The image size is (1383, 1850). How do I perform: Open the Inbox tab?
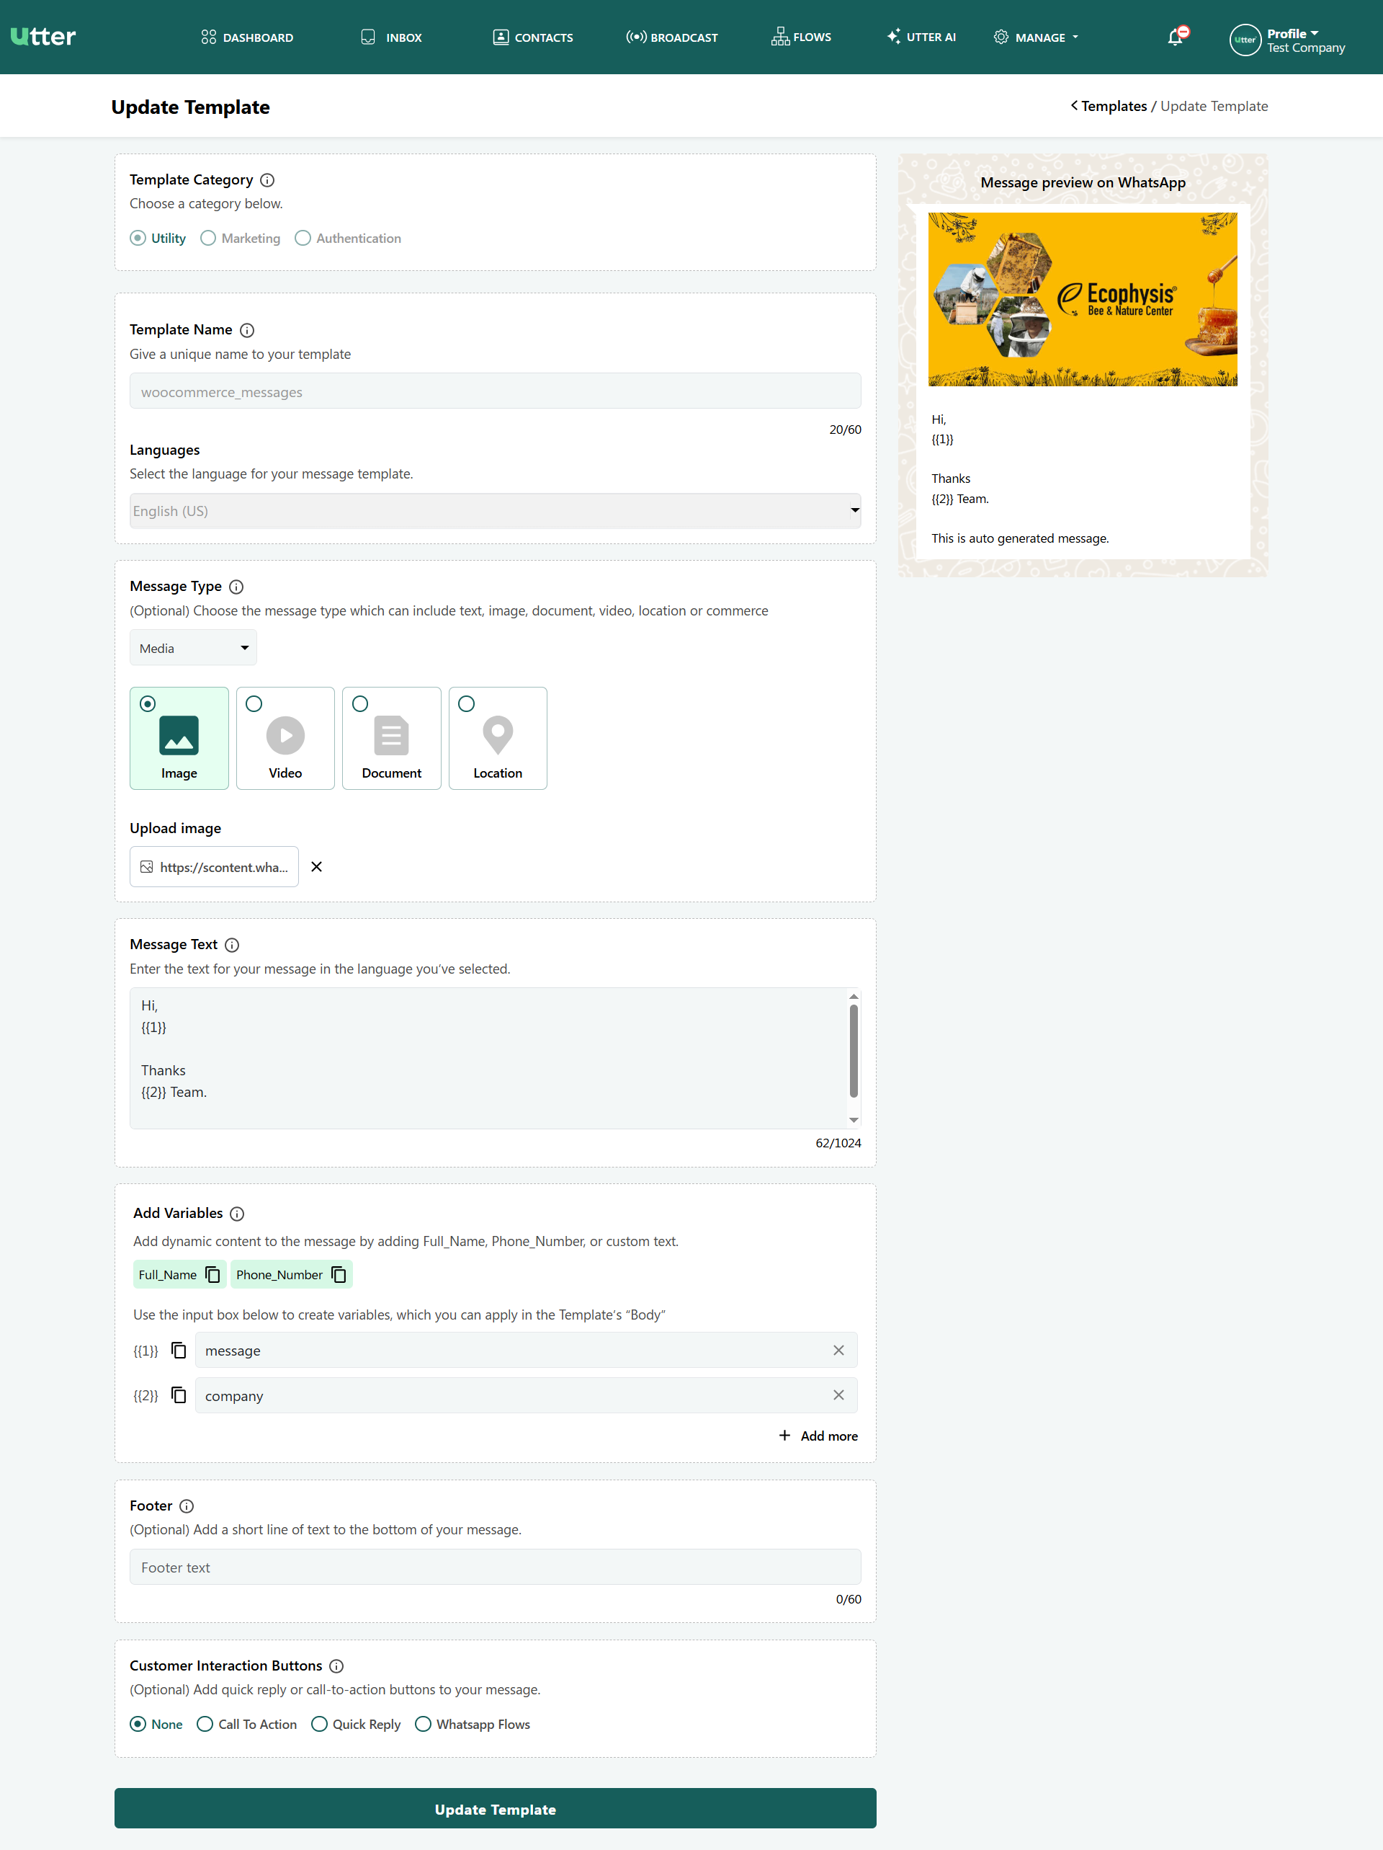pyautogui.click(x=391, y=37)
